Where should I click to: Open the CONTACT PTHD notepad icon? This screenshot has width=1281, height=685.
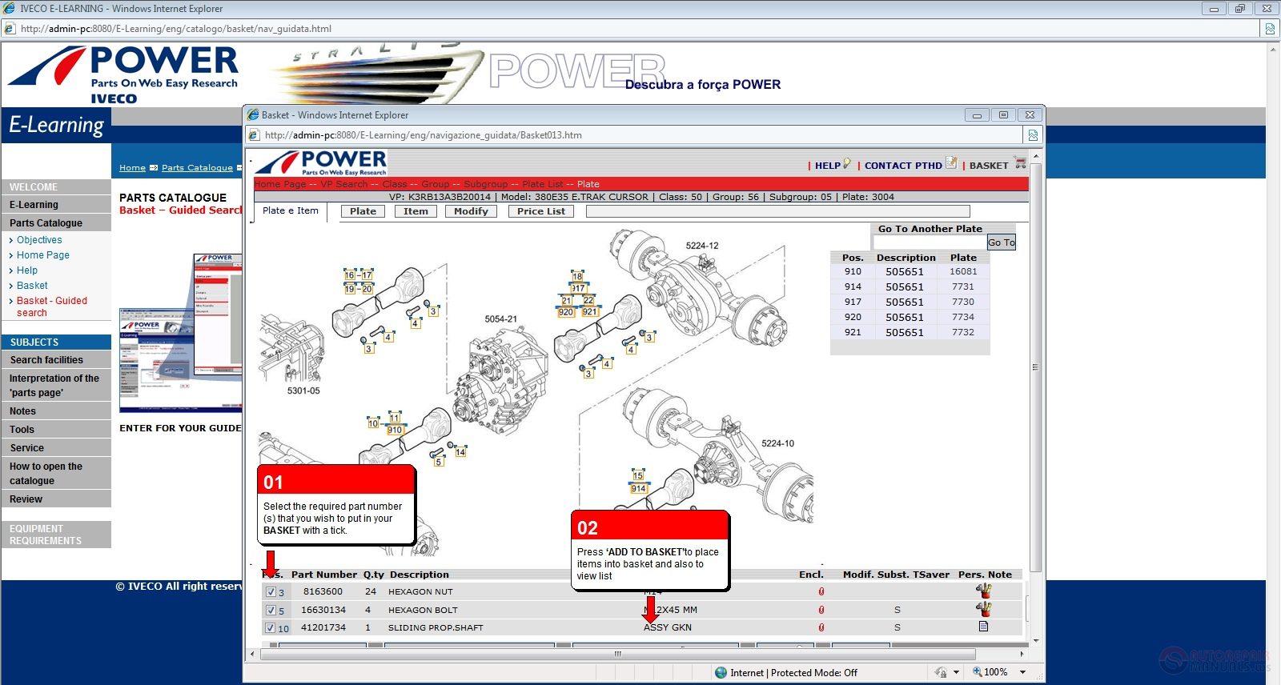[x=951, y=163]
